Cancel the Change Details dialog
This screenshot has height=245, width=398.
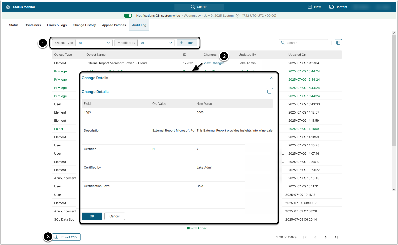114,216
